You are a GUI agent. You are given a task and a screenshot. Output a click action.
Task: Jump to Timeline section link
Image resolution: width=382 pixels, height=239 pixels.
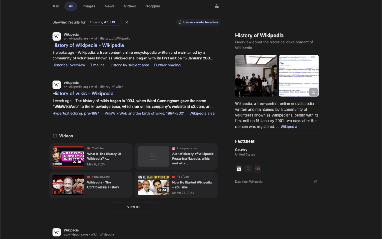point(97,65)
